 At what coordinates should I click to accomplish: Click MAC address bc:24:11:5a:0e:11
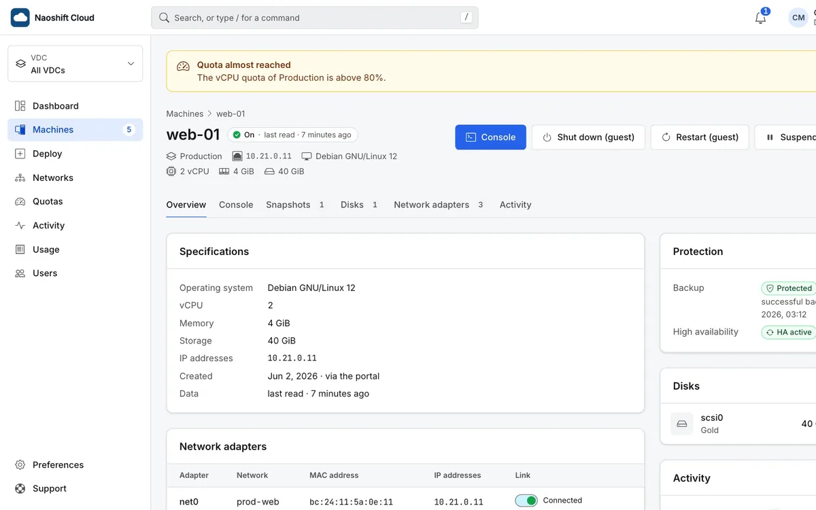pyautogui.click(x=352, y=502)
